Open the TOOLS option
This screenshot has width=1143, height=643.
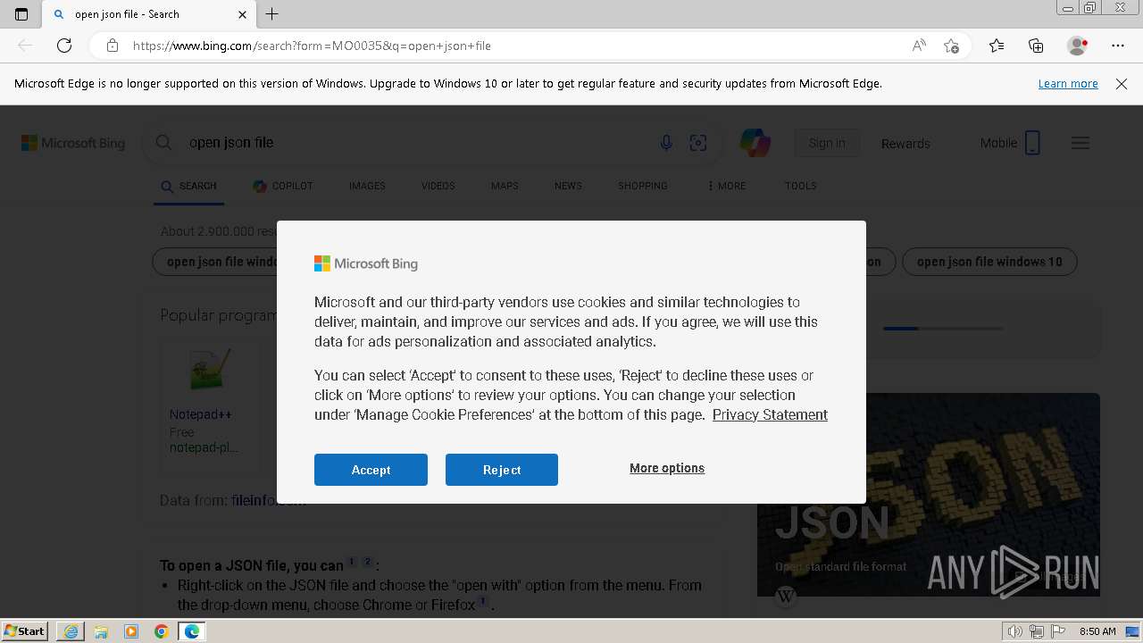[x=800, y=186]
